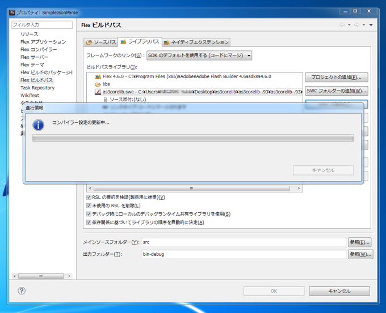Click the コンパイラー設定の更新中 message
This screenshot has width=386, height=313.
[x=81, y=122]
